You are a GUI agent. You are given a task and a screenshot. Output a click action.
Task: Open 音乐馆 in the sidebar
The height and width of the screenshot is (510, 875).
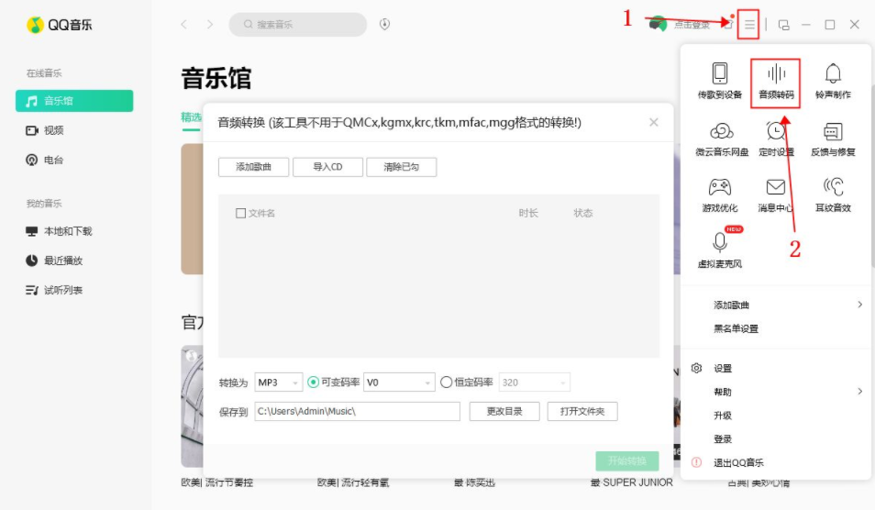point(74,101)
